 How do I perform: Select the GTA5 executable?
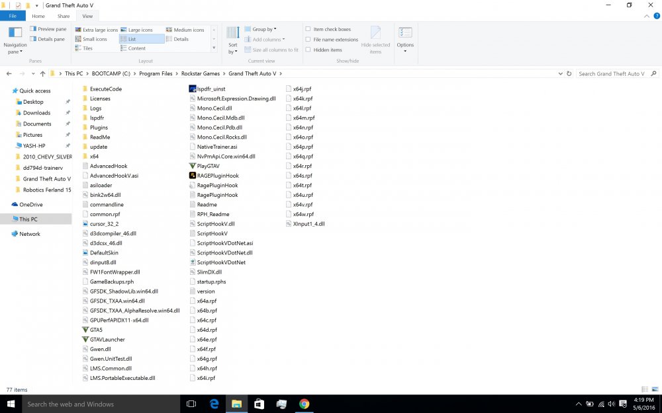point(93,330)
